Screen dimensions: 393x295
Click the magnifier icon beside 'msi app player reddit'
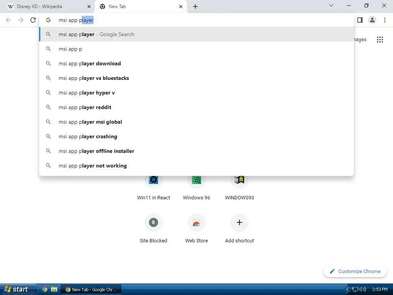tap(48, 108)
